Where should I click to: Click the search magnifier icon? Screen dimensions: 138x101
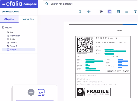[x=47, y=4]
